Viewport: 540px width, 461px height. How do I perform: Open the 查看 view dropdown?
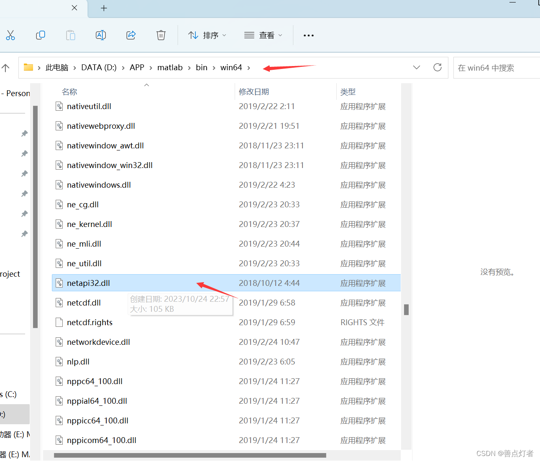coord(263,35)
